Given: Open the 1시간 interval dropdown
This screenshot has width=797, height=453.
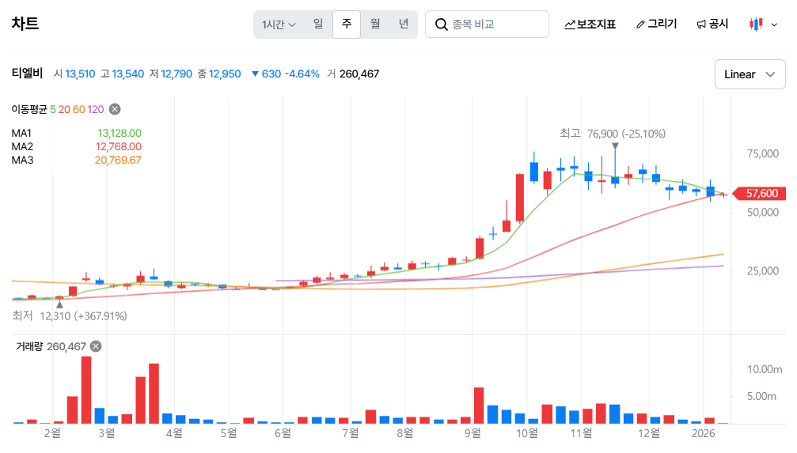Looking at the screenshot, I should click(279, 25).
